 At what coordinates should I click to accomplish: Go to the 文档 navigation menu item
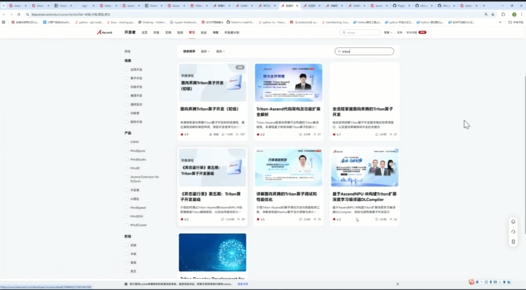pos(168,32)
